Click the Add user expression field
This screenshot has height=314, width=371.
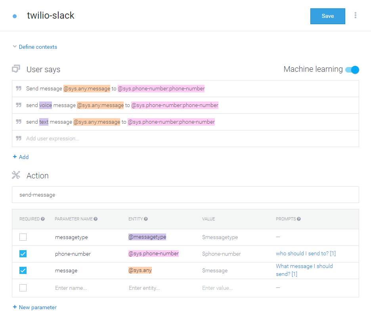[x=185, y=139]
